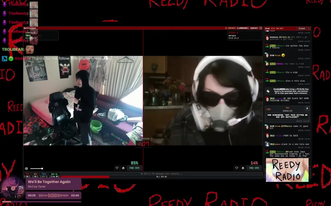Mute the BattleChat volume speaker icon
Screen dimensions: 331x206
(x=26, y=169)
